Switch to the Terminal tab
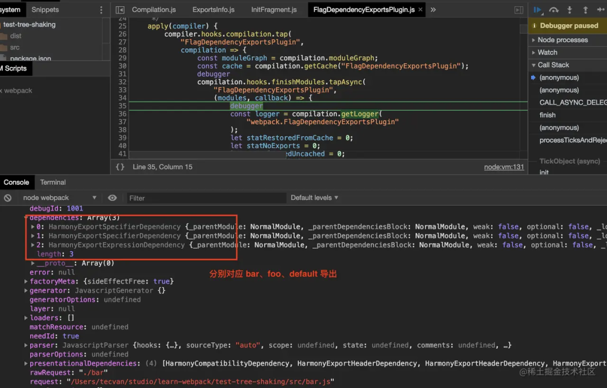Image resolution: width=607 pixels, height=388 pixels. [x=52, y=182]
